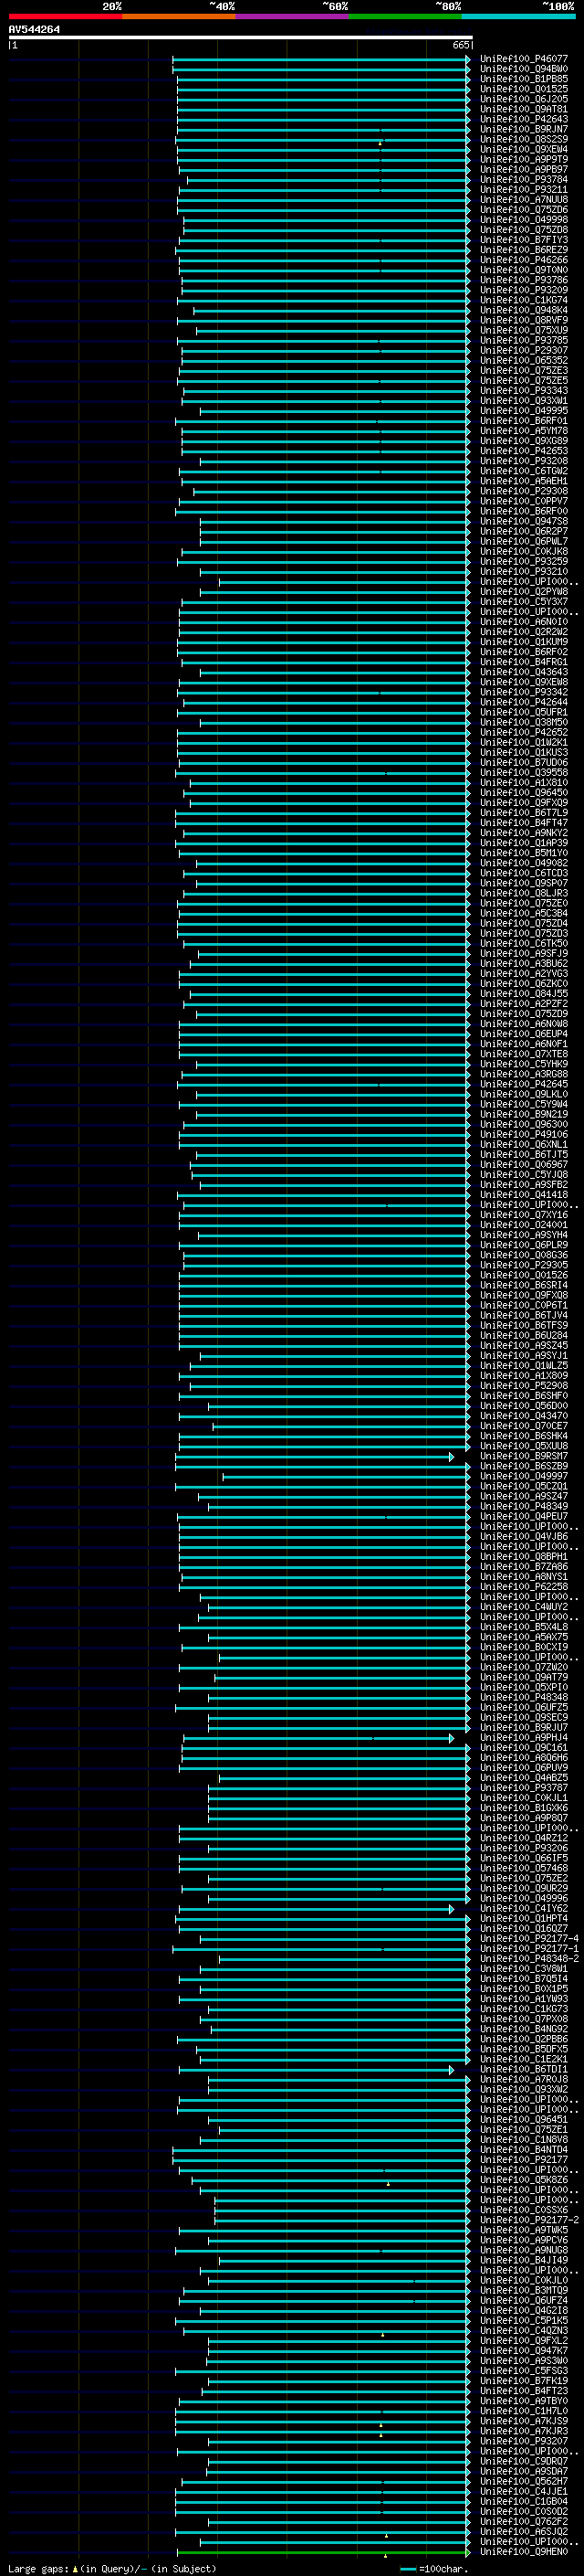Click the UniRef100_Q43470 hit label
This screenshot has width=584, height=2576.
[524, 1416]
